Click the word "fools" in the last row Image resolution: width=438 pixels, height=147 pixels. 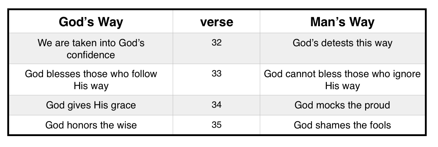[379, 125]
